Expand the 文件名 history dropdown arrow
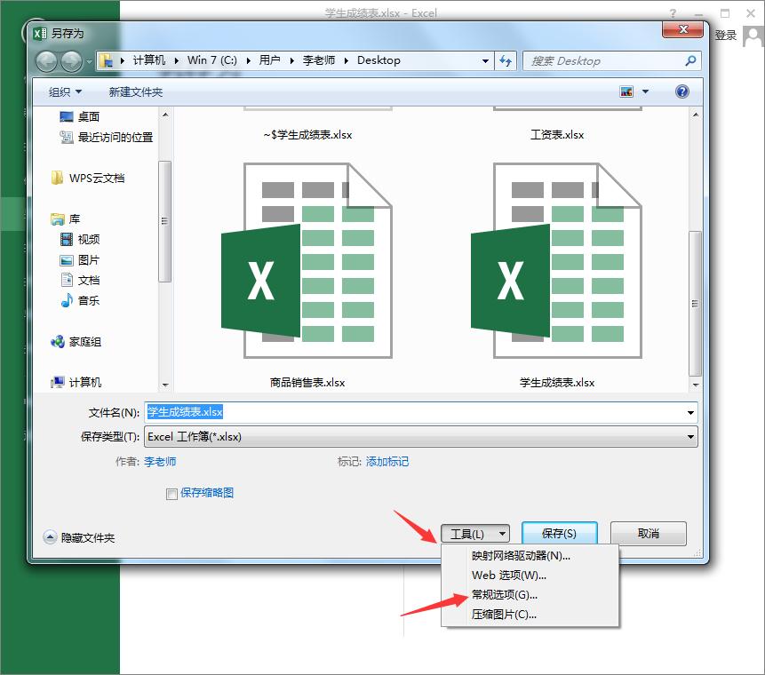 click(691, 412)
